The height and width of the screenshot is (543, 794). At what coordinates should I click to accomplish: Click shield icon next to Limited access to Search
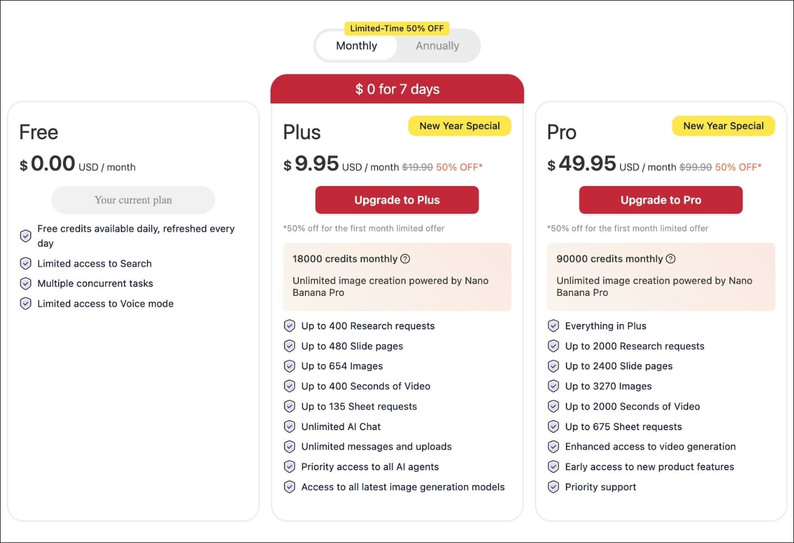click(x=26, y=263)
